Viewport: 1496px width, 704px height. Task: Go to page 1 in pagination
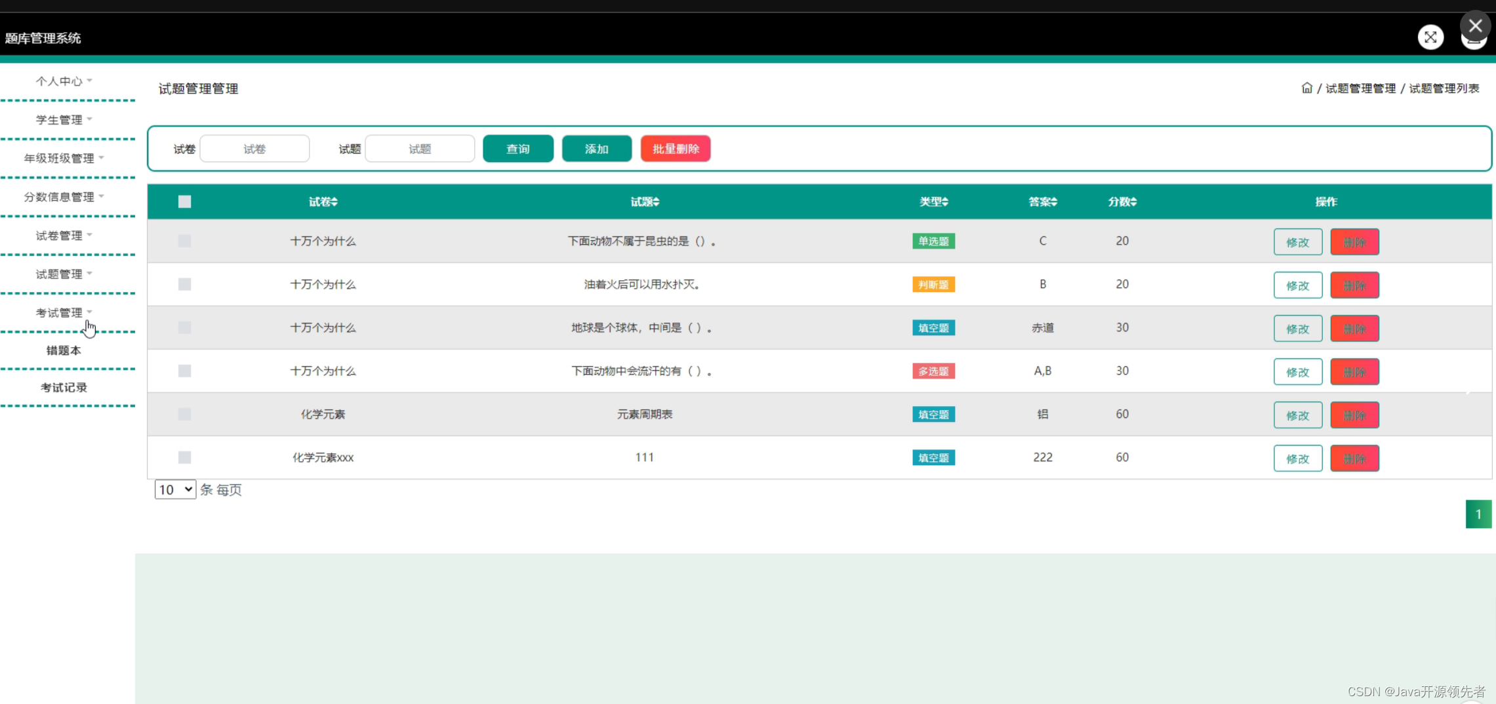[x=1478, y=514]
